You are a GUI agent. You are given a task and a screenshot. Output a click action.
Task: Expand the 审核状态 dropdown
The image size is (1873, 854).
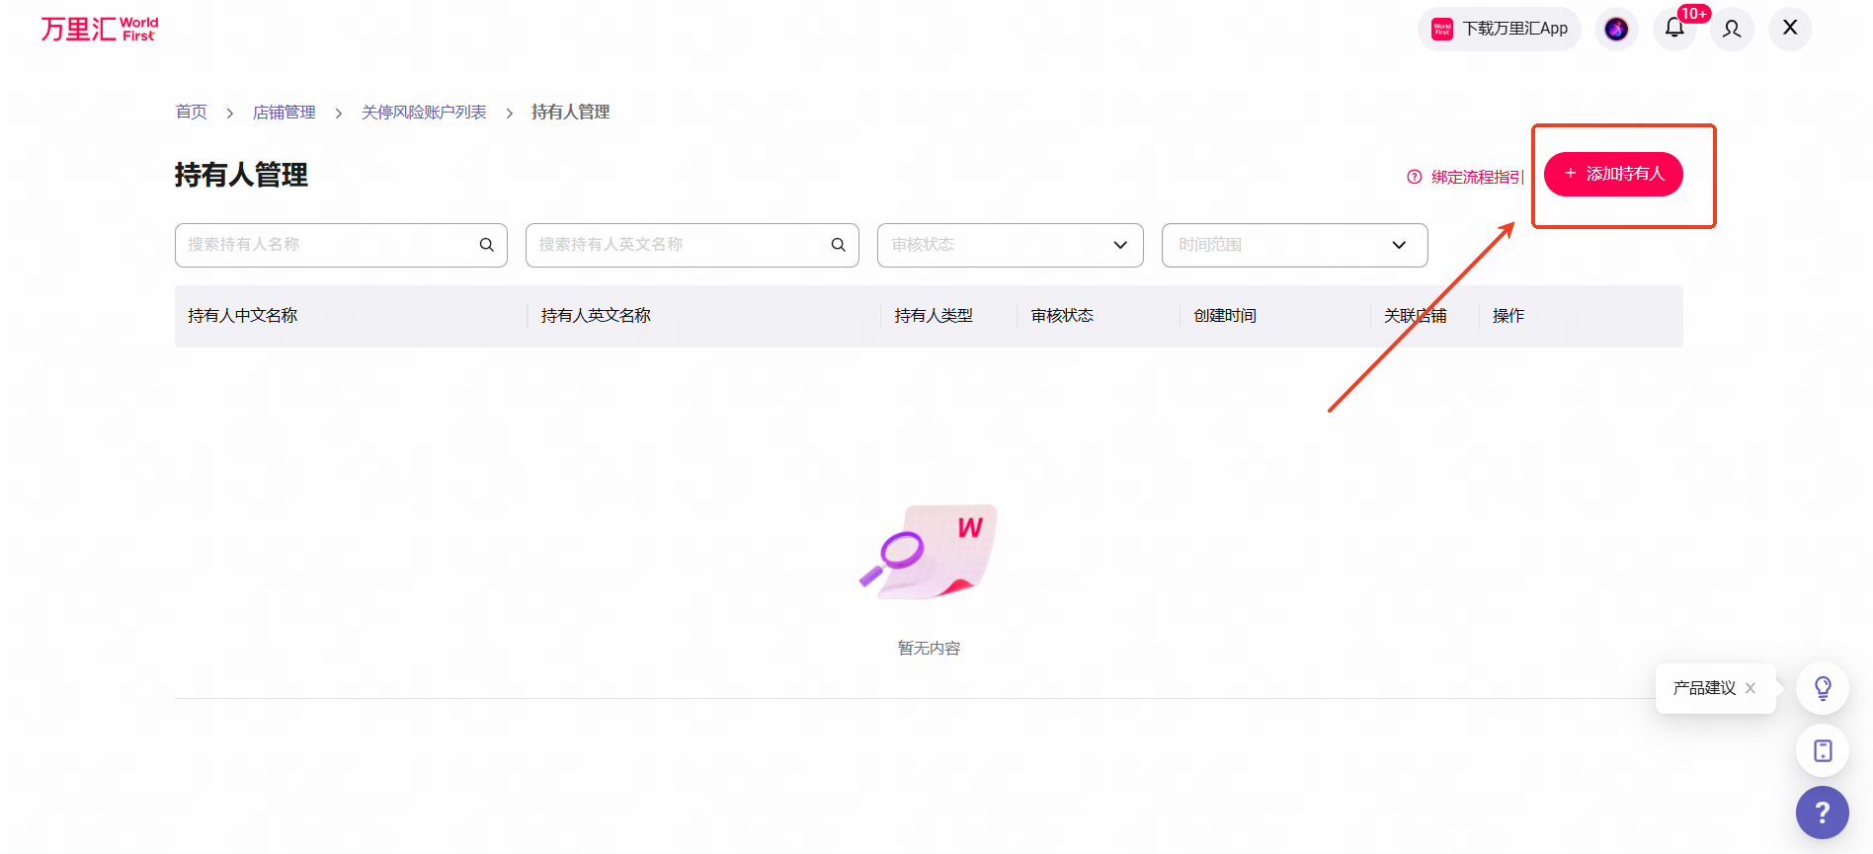(x=1011, y=245)
